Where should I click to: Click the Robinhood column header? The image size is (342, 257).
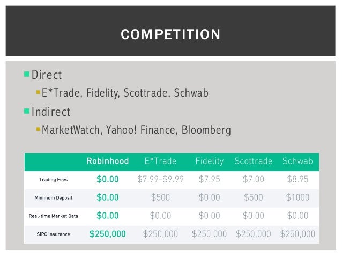(x=108, y=161)
